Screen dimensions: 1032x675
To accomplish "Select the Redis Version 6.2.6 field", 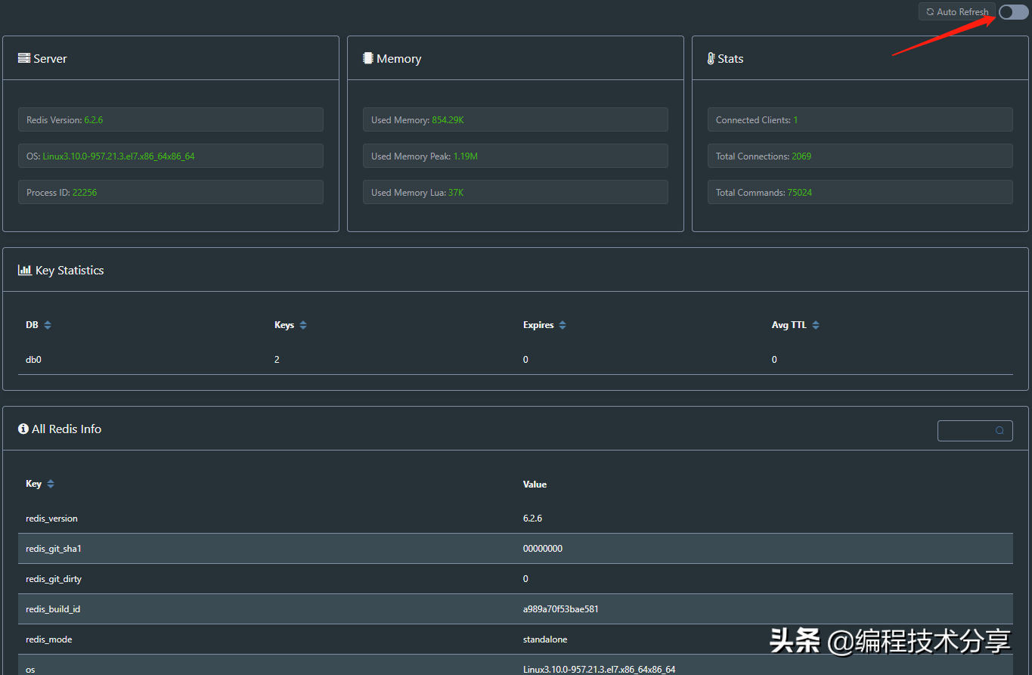I will (x=171, y=119).
